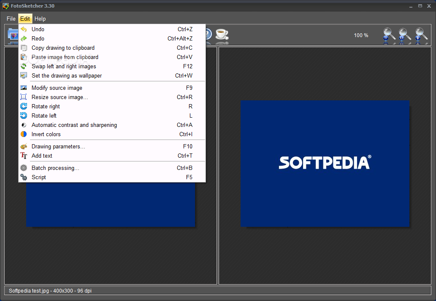Screen dimensions: 436x301
Task: Open Batch processing... entry
Action: (x=112, y=168)
